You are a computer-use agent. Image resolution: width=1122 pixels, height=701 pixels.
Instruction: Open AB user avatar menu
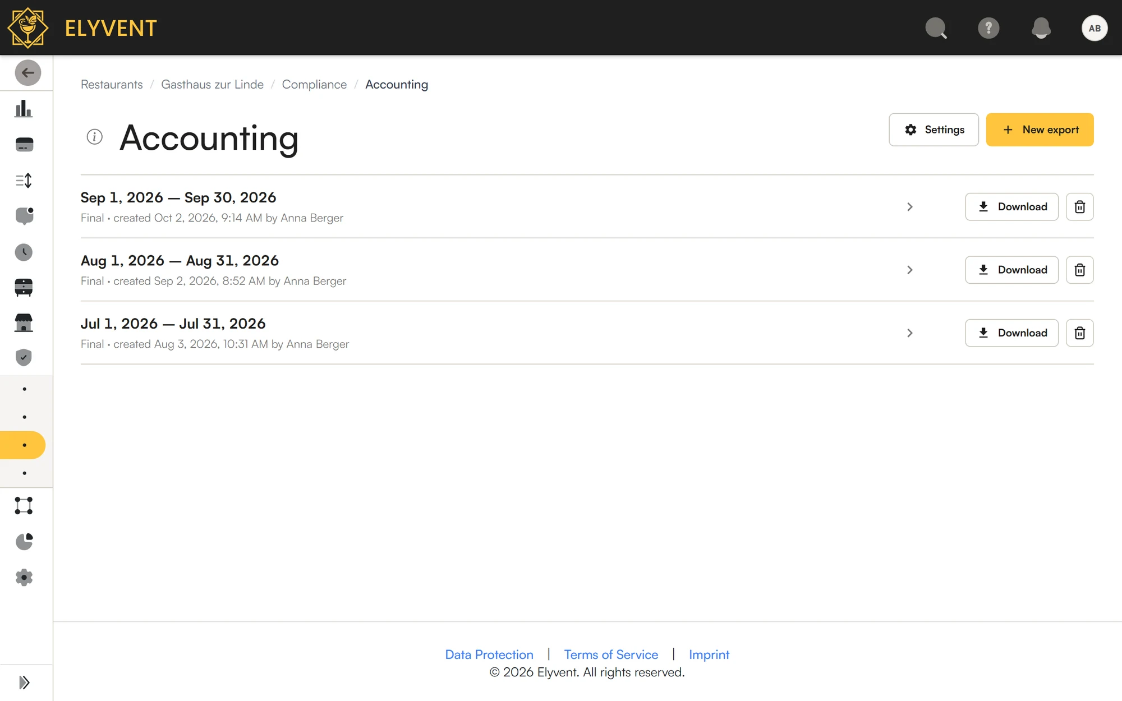pos(1094,28)
